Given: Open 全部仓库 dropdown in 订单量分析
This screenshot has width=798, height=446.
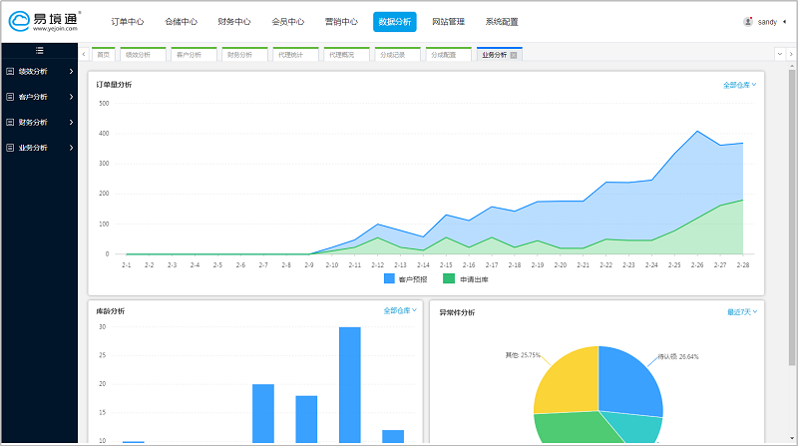Looking at the screenshot, I should click(x=739, y=85).
